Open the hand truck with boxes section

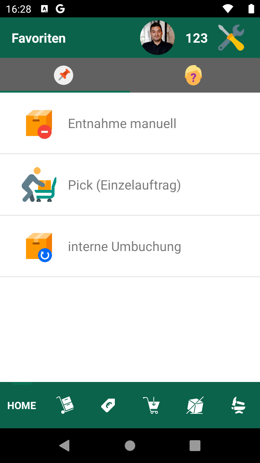pos(65,405)
